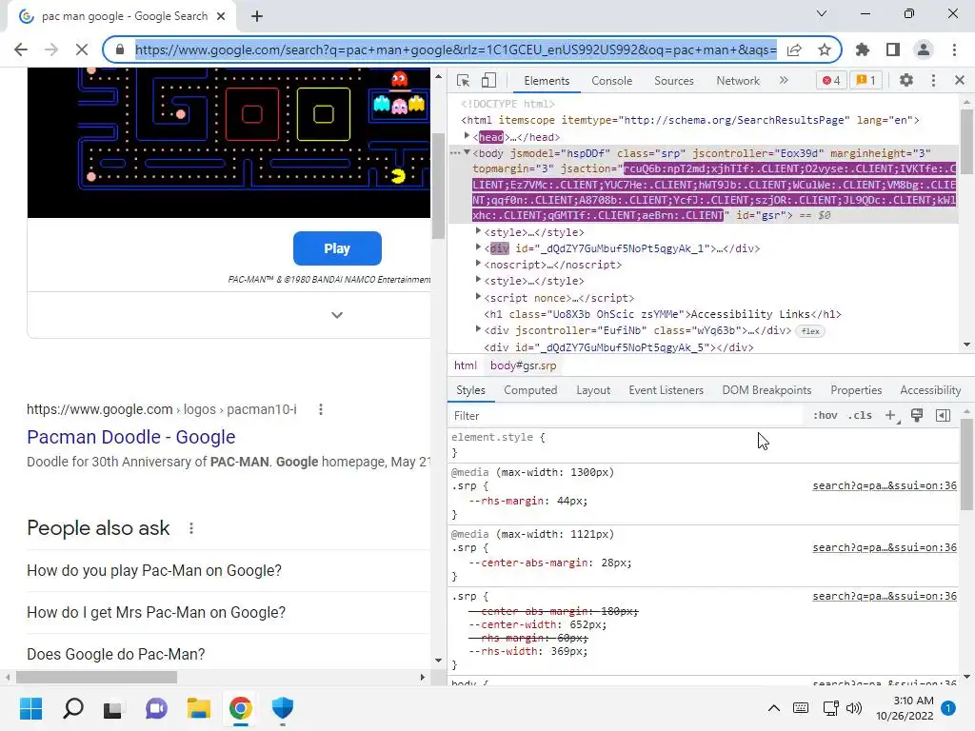Select body#gsr.srp breadcrumb
The width and height of the screenshot is (975, 731).
click(x=523, y=365)
